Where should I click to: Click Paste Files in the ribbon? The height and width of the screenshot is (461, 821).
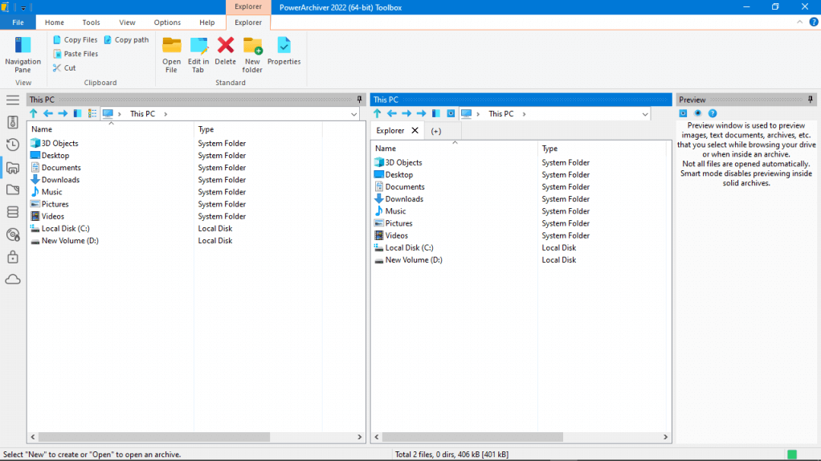[76, 54]
